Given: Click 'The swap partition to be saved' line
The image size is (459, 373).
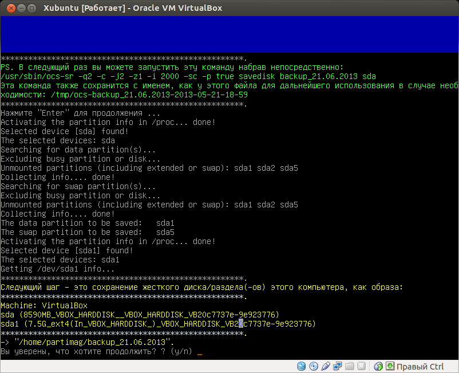Looking at the screenshot, I should 88,233.
